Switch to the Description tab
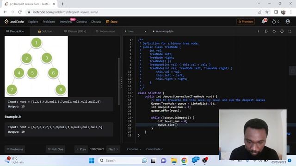296x166 pixels. click(x=15, y=31)
